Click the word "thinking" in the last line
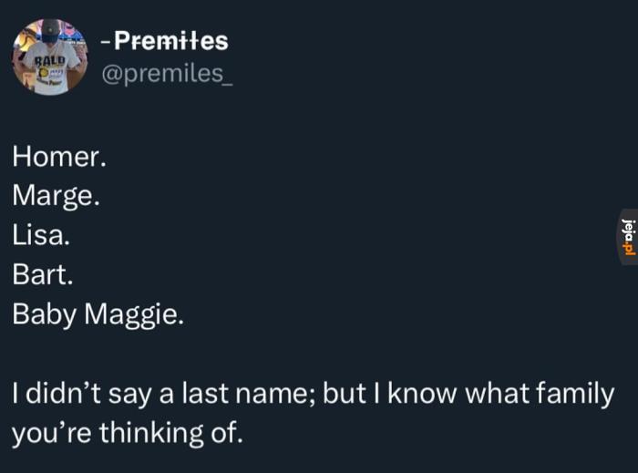 [x=151, y=433]
